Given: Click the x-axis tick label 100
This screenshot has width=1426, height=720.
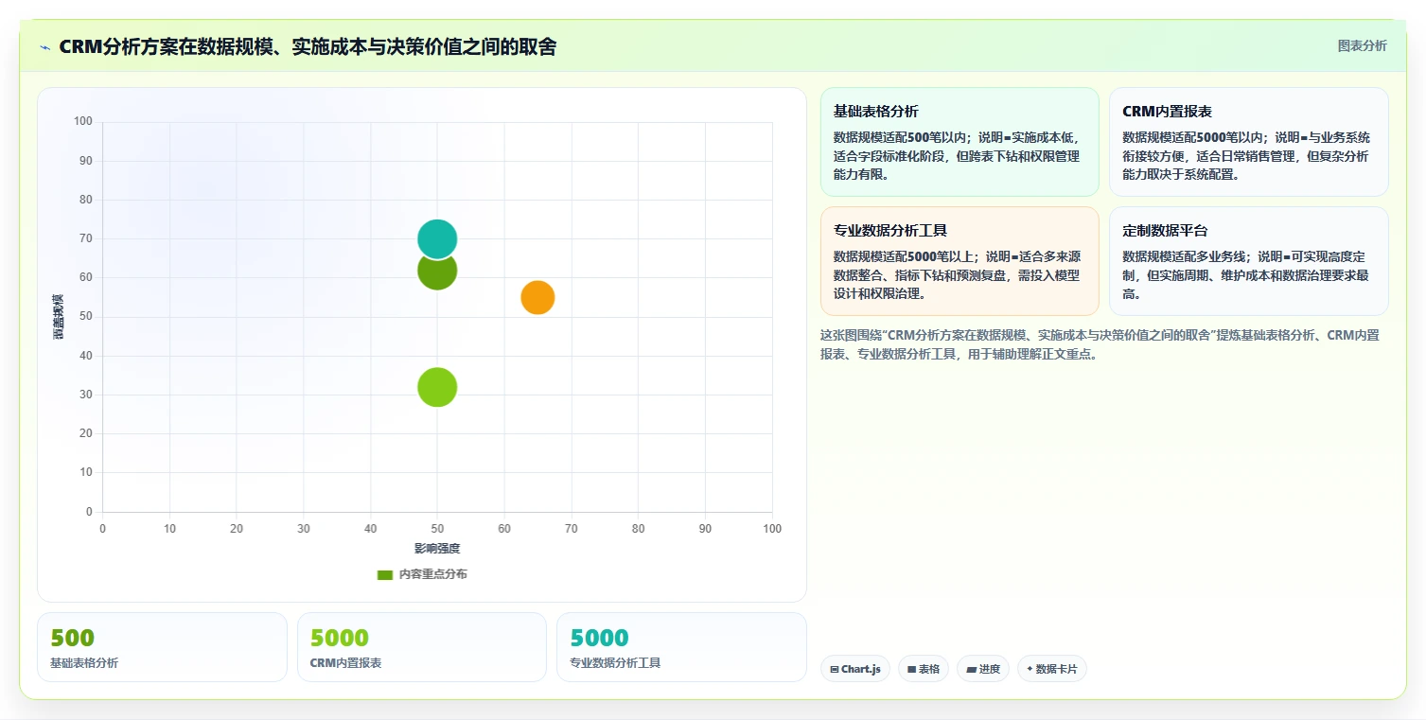Looking at the screenshot, I should coord(772,529).
